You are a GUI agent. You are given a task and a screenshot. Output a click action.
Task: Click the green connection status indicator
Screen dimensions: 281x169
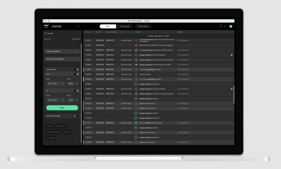coord(231,26)
